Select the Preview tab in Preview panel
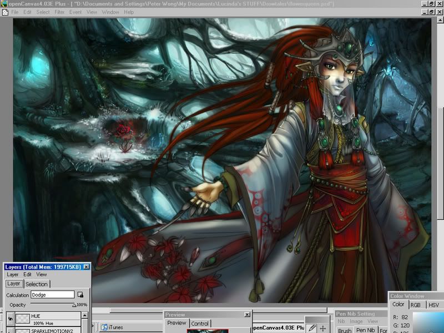 176,323
